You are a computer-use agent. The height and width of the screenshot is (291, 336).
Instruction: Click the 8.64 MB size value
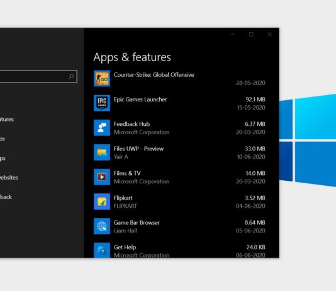pyautogui.click(x=255, y=223)
